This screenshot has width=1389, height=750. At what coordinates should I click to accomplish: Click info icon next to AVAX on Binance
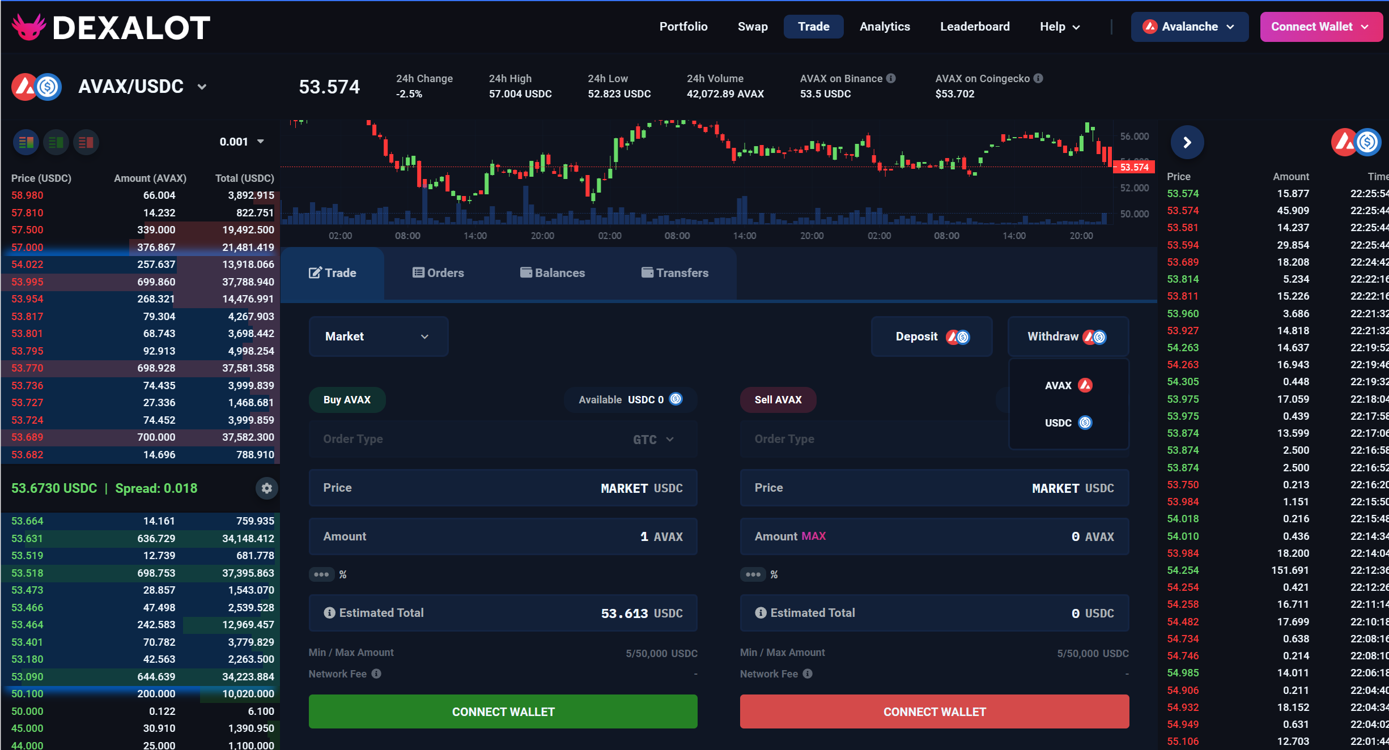(891, 78)
